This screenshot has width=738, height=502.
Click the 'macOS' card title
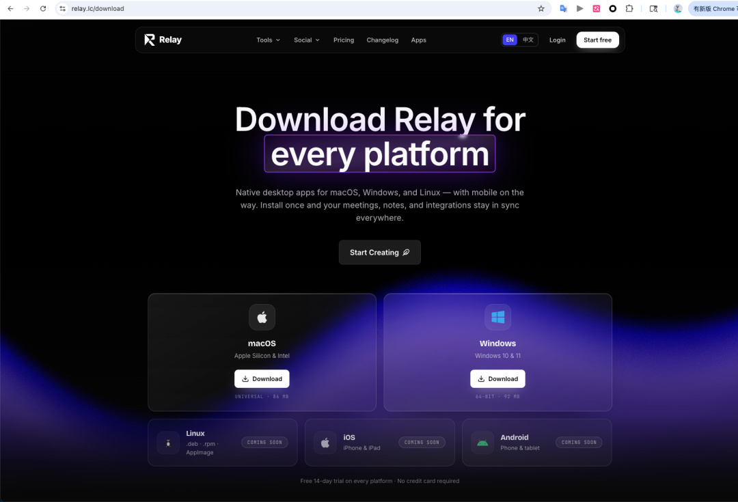pyautogui.click(x=262, y=344)
